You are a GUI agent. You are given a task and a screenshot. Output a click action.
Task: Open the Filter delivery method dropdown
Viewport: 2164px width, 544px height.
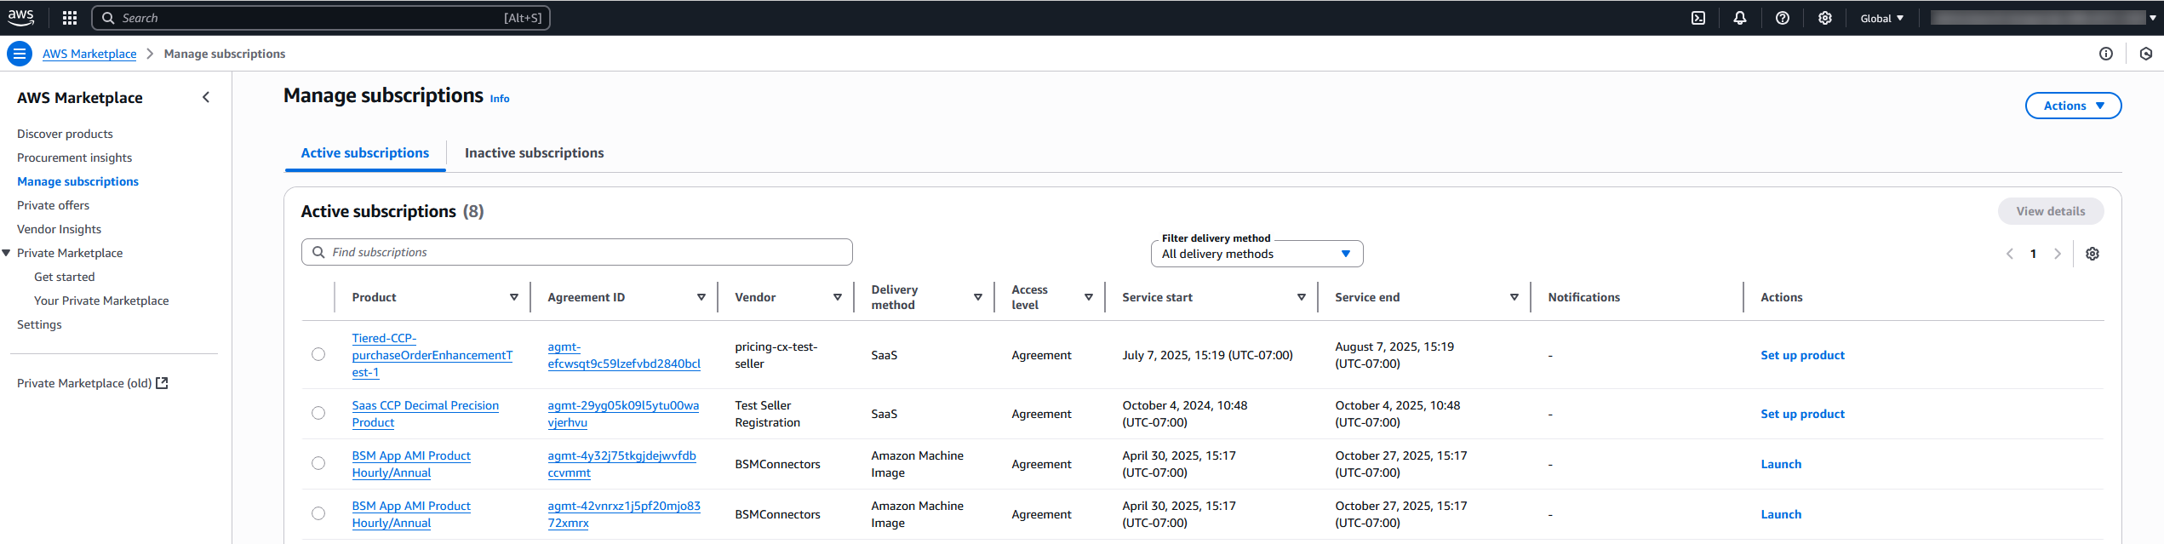click(x=1257, y=254)
